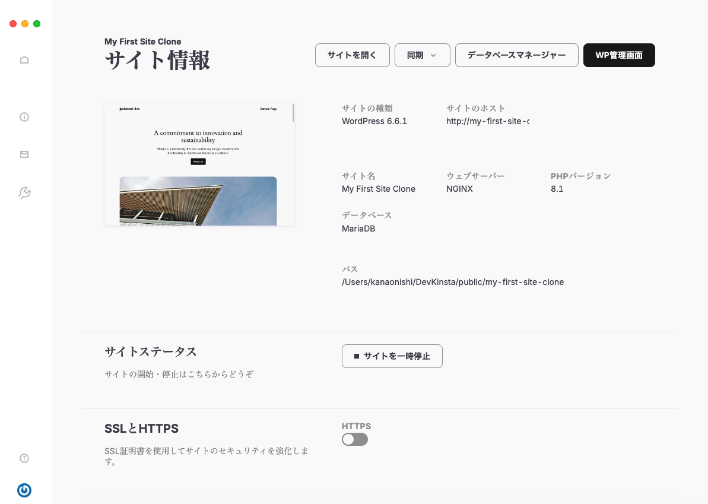
Task: Click the site host URL link
Action: point(488,121)
